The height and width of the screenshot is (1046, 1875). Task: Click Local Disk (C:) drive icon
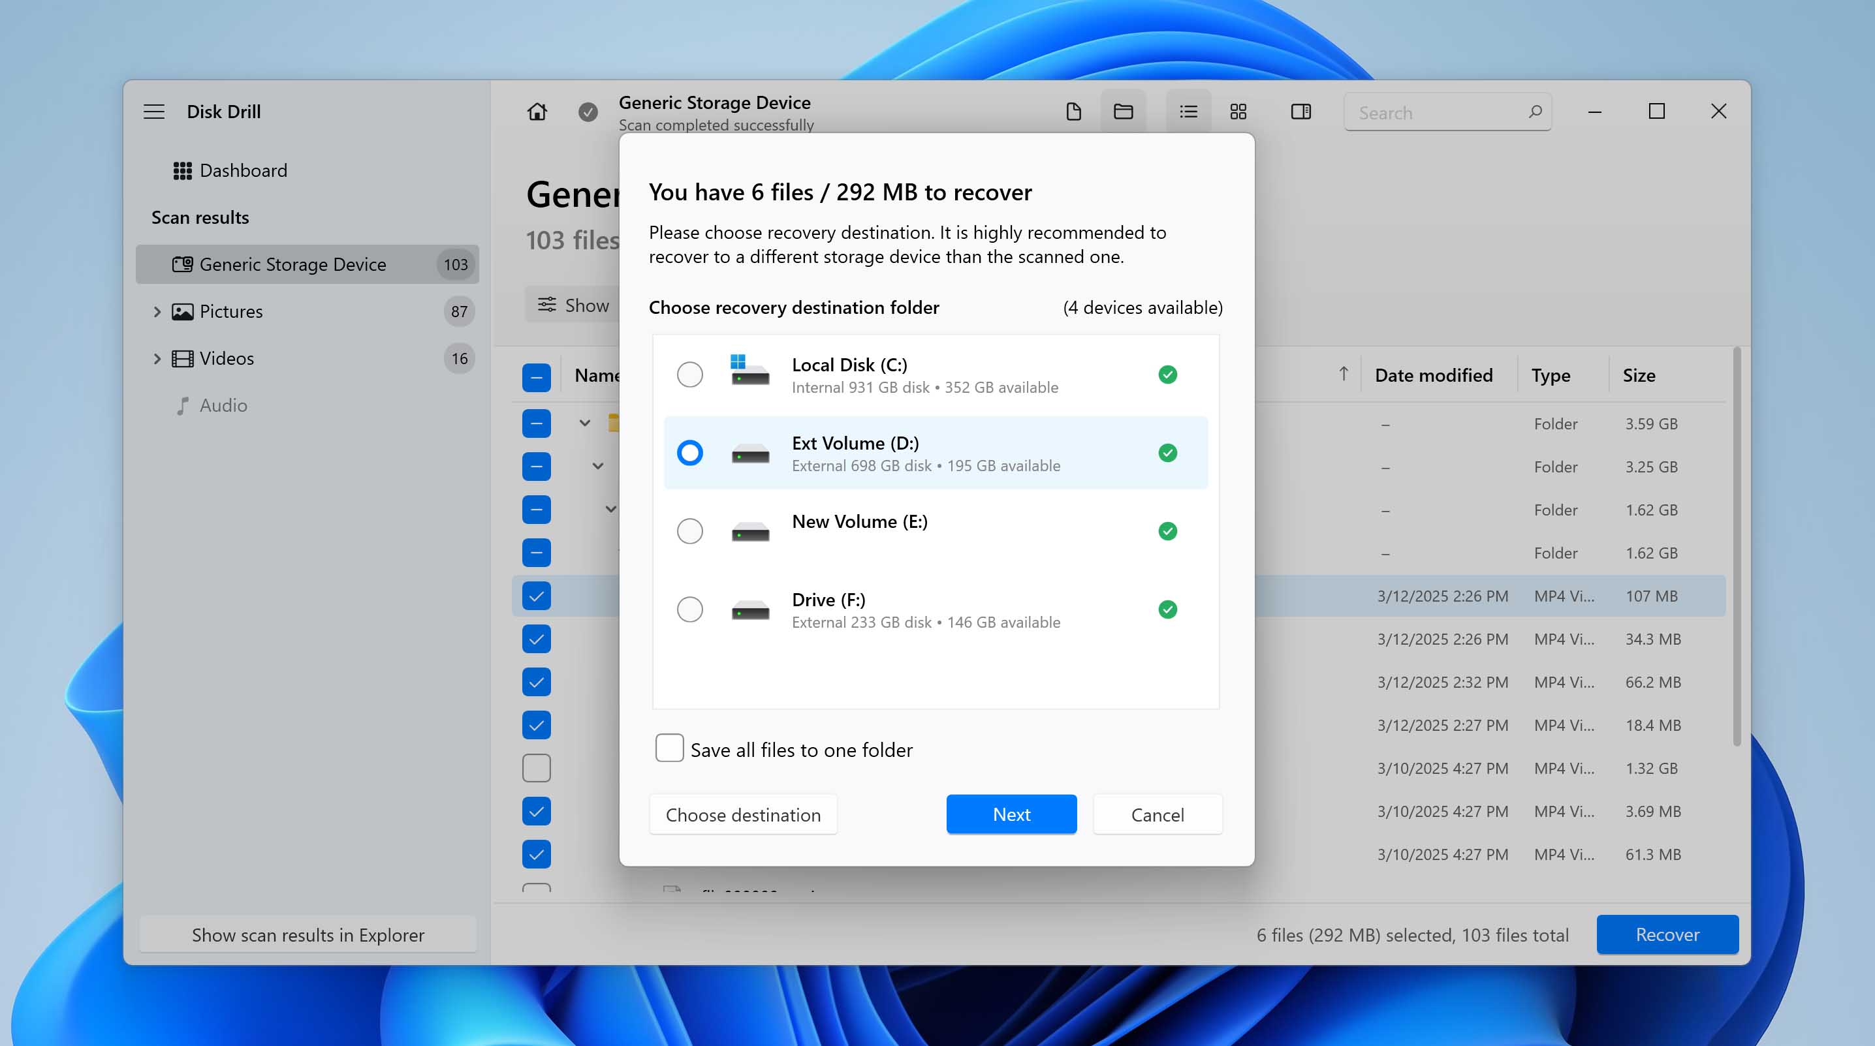coord(749,370)
